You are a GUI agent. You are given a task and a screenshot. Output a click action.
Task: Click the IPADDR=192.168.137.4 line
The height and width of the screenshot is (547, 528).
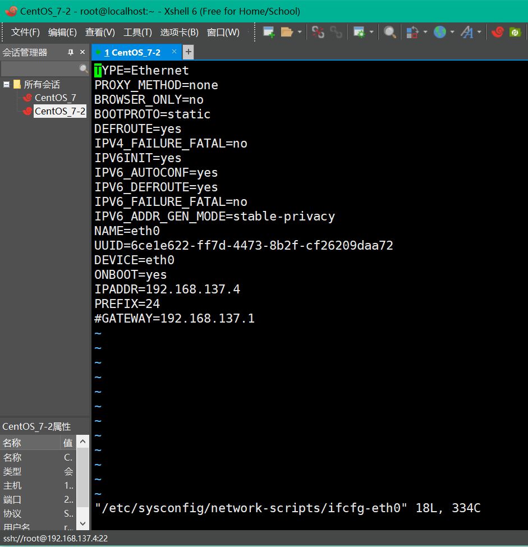(167, 289)
